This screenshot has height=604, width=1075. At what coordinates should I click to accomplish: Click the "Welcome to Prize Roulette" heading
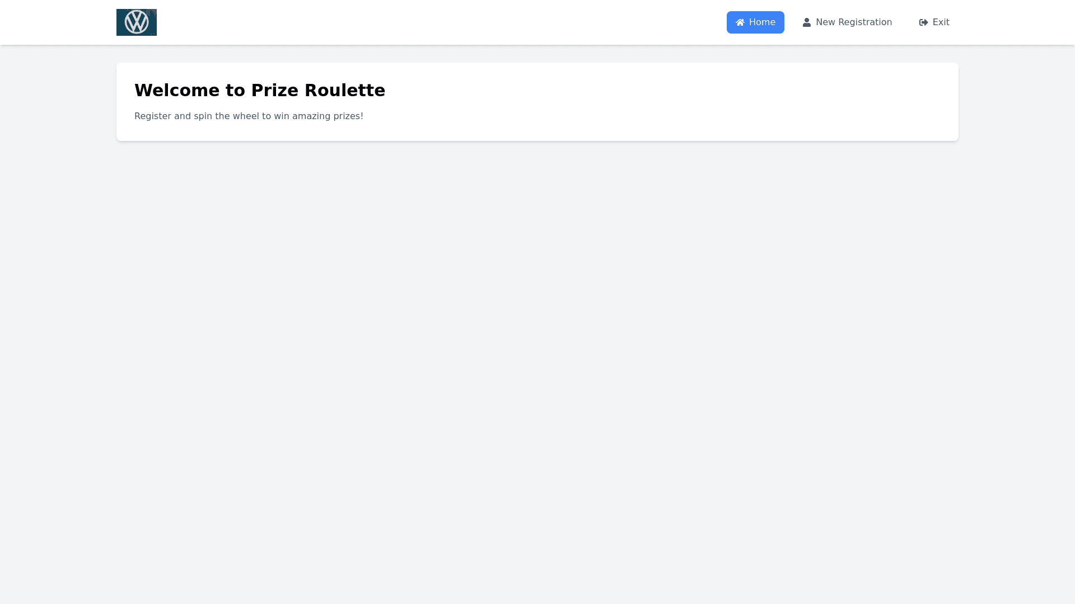click(260, 91)
